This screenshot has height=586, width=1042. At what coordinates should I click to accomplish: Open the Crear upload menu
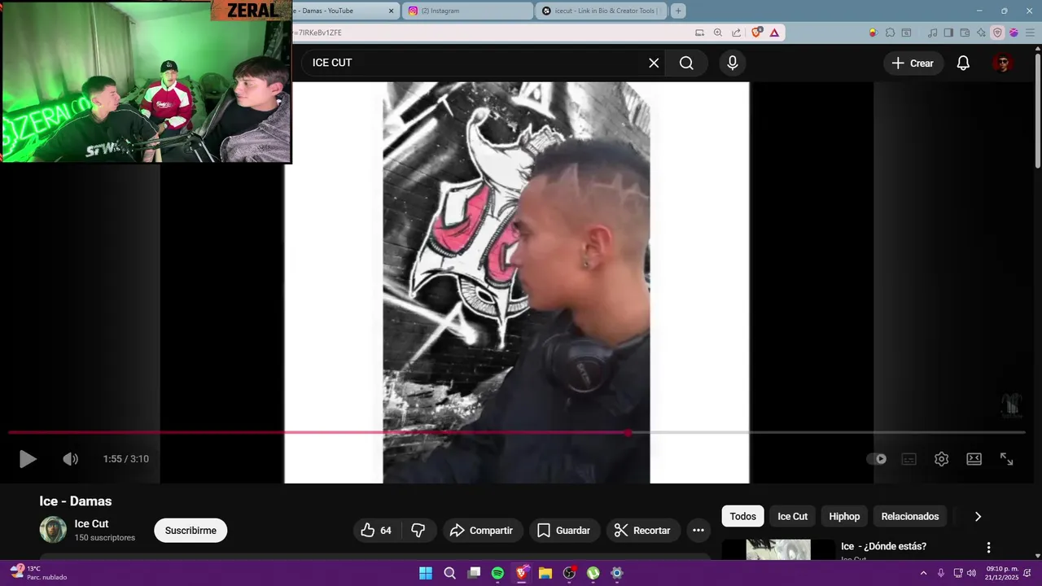click(913, 63)
